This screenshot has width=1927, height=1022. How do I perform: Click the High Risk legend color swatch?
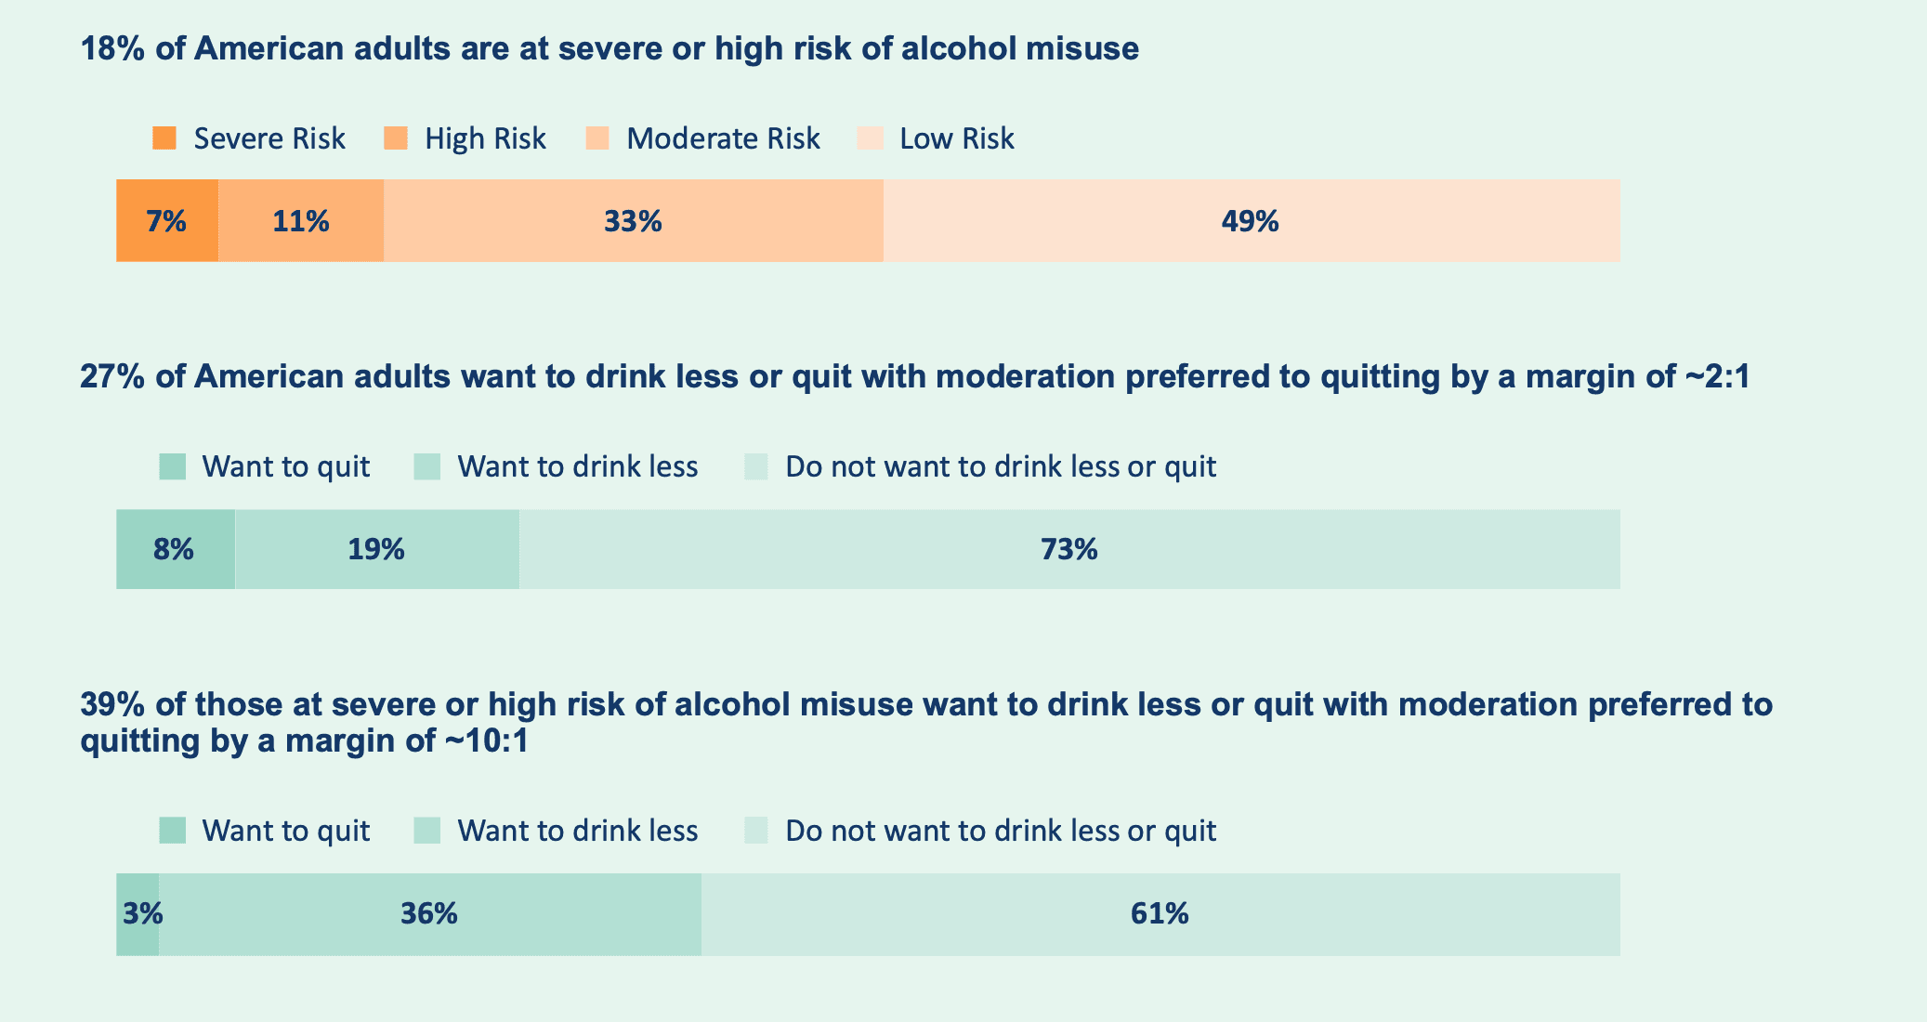tap(396, 138)
